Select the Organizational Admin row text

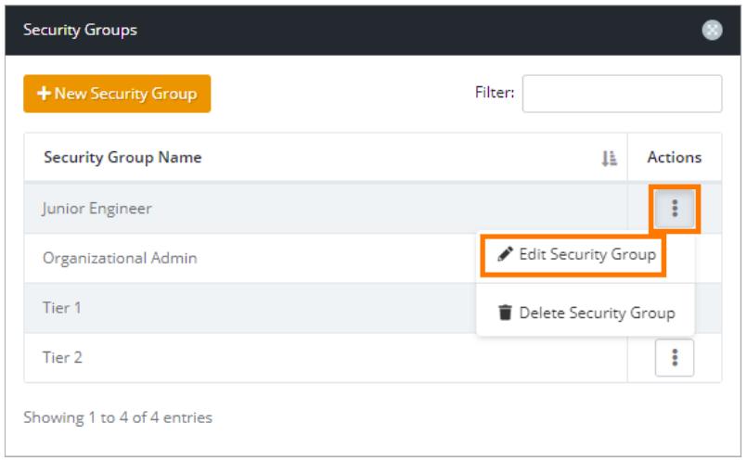click(120, 258)
